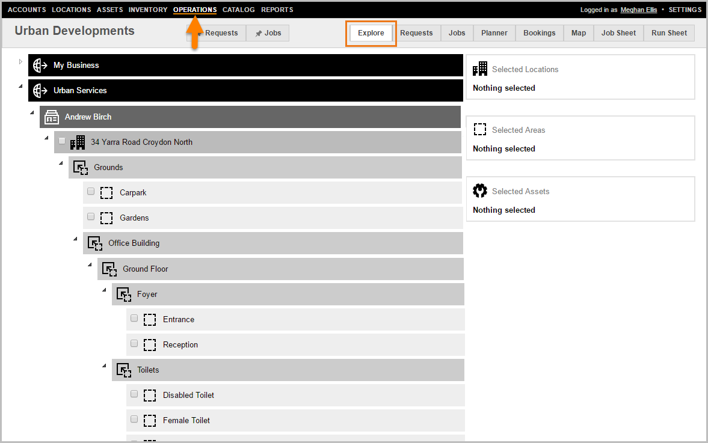Click building icon for 34 Yarra Road
Screen dimensions: 708x443
[78, 142]
